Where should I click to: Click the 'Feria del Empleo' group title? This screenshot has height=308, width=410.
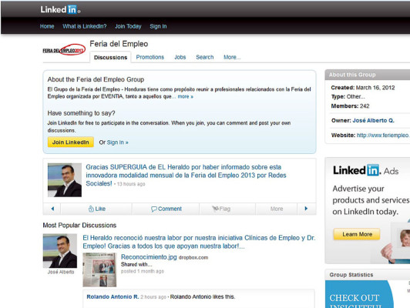click(119, 44)
